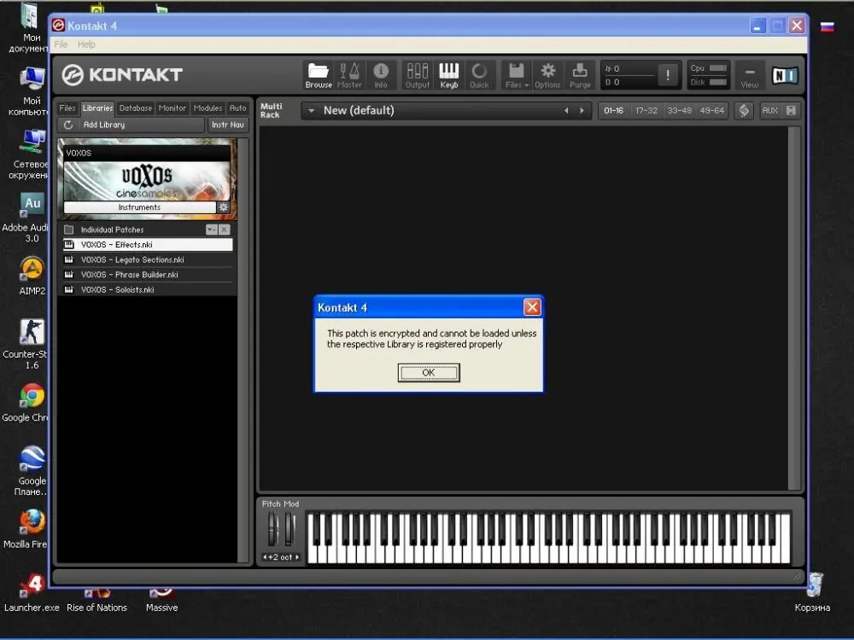Open the Files menu in toolbar
The width and height of the screenshot is (854, 640).
pos(517,75)
